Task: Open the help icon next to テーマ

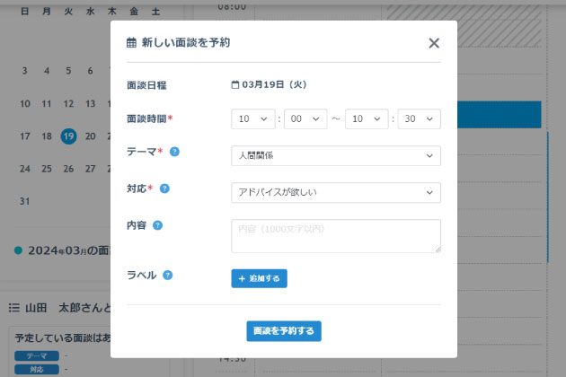Action: tap(174, 152)
